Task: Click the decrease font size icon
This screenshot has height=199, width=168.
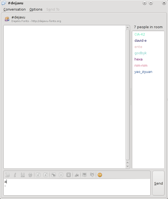Action: (x=46, y=175)
